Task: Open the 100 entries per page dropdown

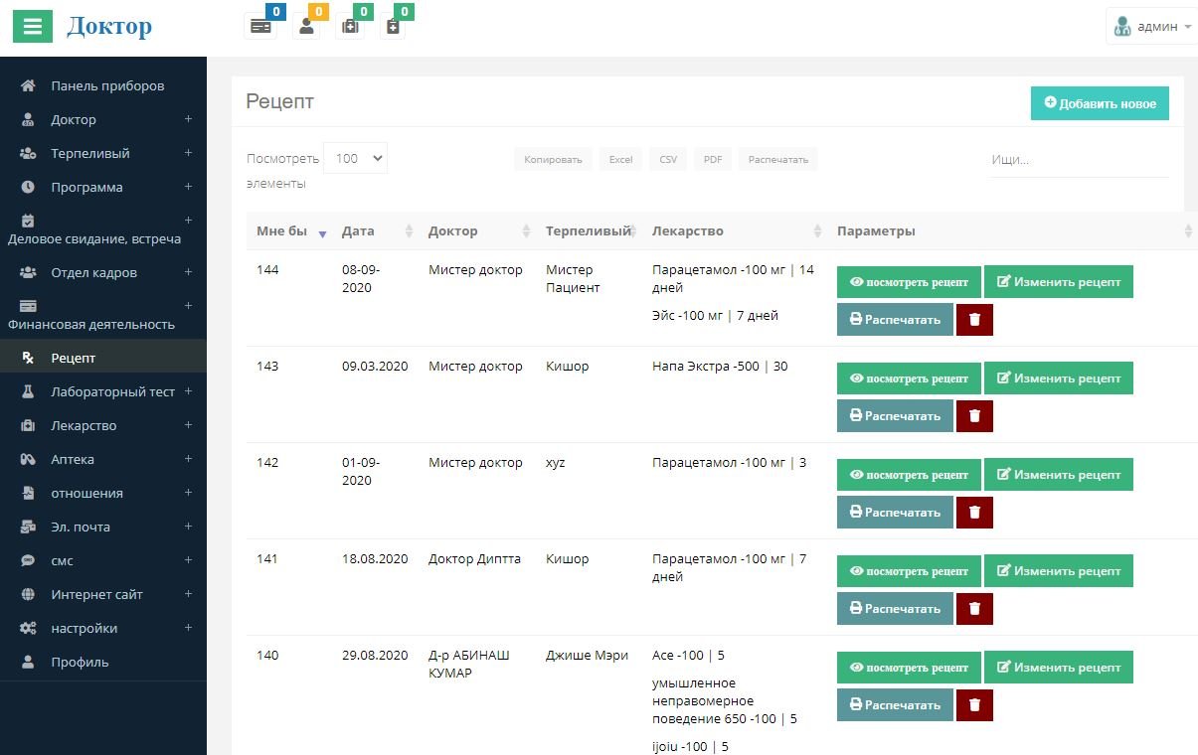Action: [x=355, y=158]
